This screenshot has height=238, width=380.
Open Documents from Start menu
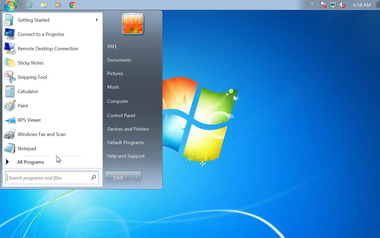click(119, 60)
